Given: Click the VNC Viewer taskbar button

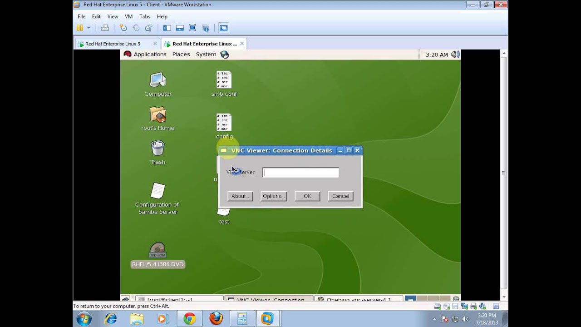Looking at the screenshot, I should coord(270,298).
